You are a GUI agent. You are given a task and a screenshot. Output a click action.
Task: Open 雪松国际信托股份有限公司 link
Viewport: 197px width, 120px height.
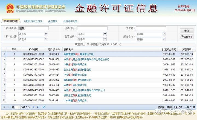click(77, 80)
